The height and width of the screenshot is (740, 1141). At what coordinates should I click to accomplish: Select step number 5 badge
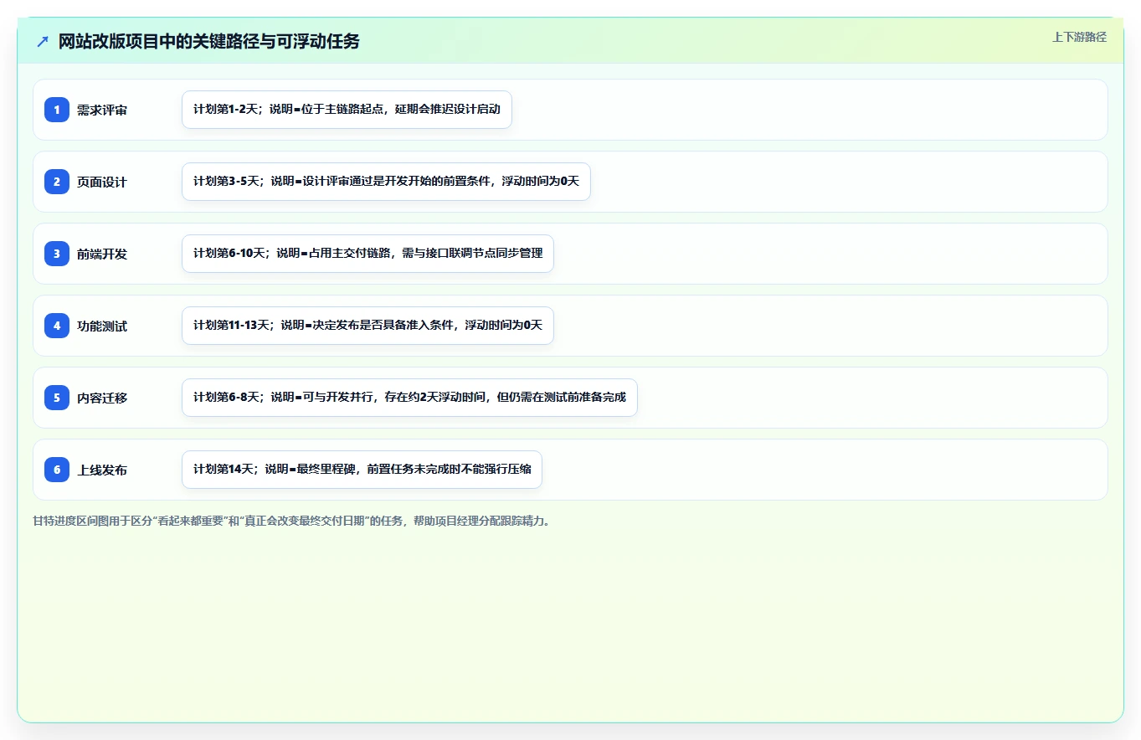pyautogui.click(x=57, y=398)
